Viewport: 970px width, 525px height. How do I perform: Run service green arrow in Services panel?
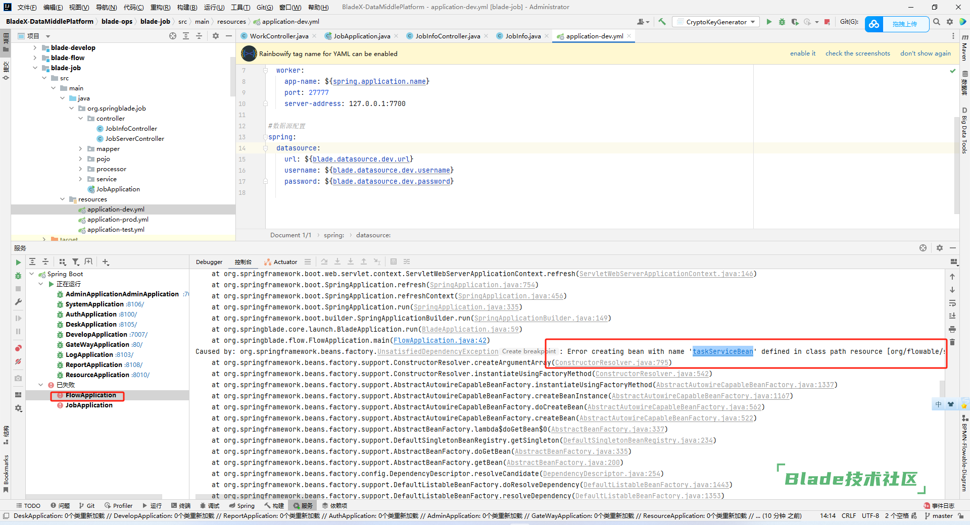[18, 262]
